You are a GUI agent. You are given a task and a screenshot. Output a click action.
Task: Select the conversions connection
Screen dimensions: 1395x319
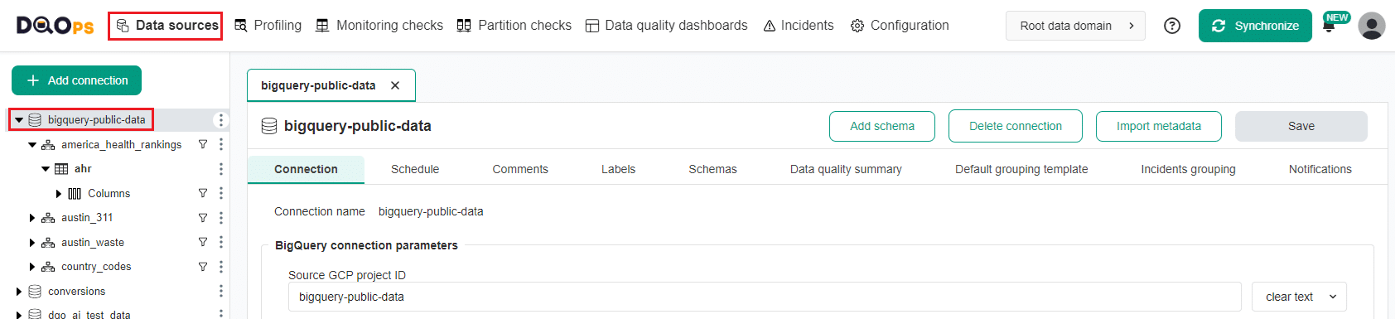pyautogui.click(x=76, y=292)
